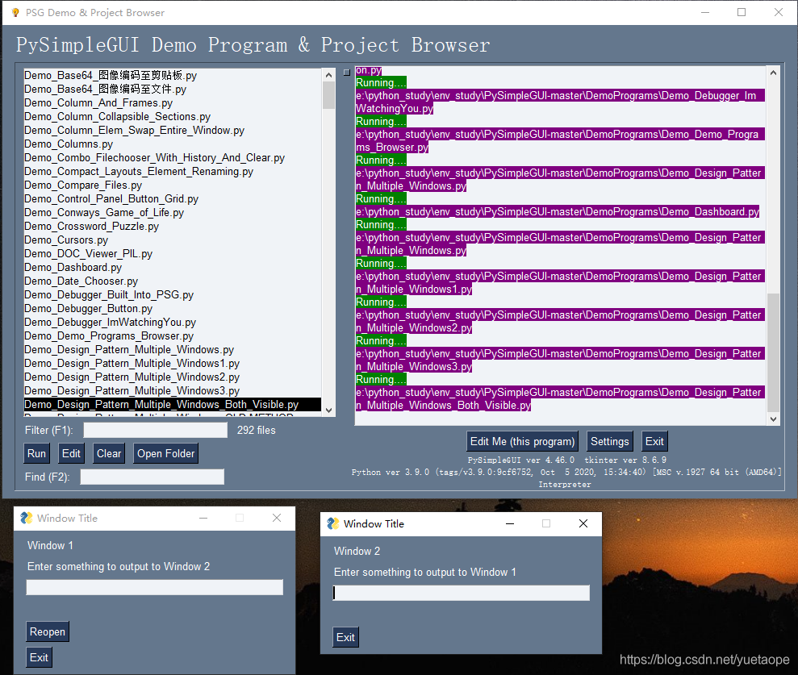Maximize the PSG Demo window
This screenshot has width=798, height=675.
tap(742, 12)
